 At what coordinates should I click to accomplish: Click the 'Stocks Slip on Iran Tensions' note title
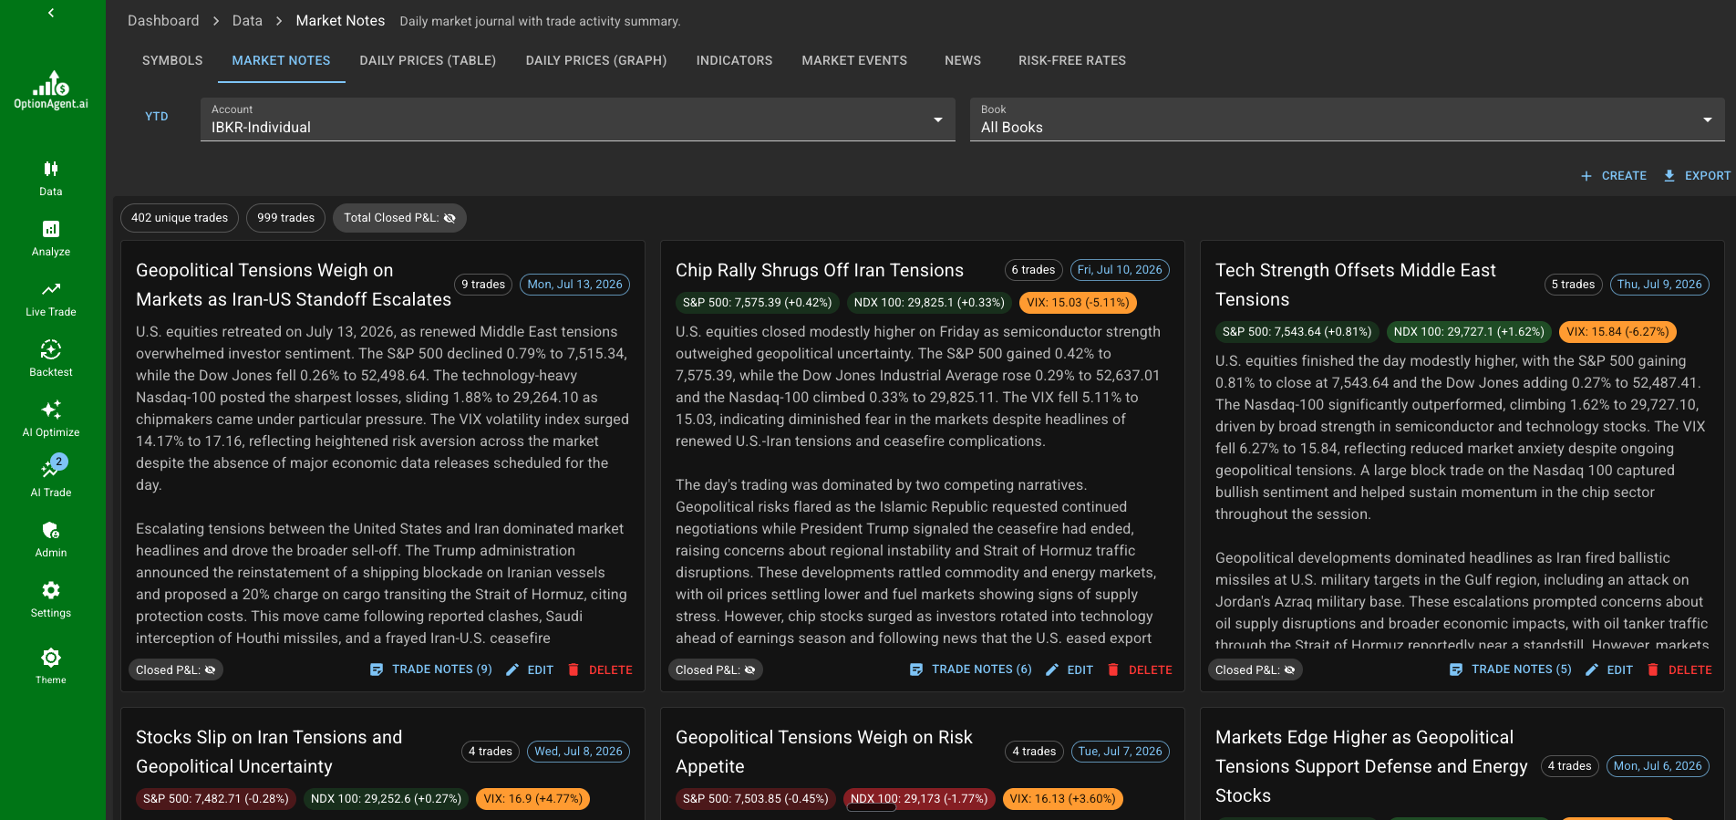point(269,752)
